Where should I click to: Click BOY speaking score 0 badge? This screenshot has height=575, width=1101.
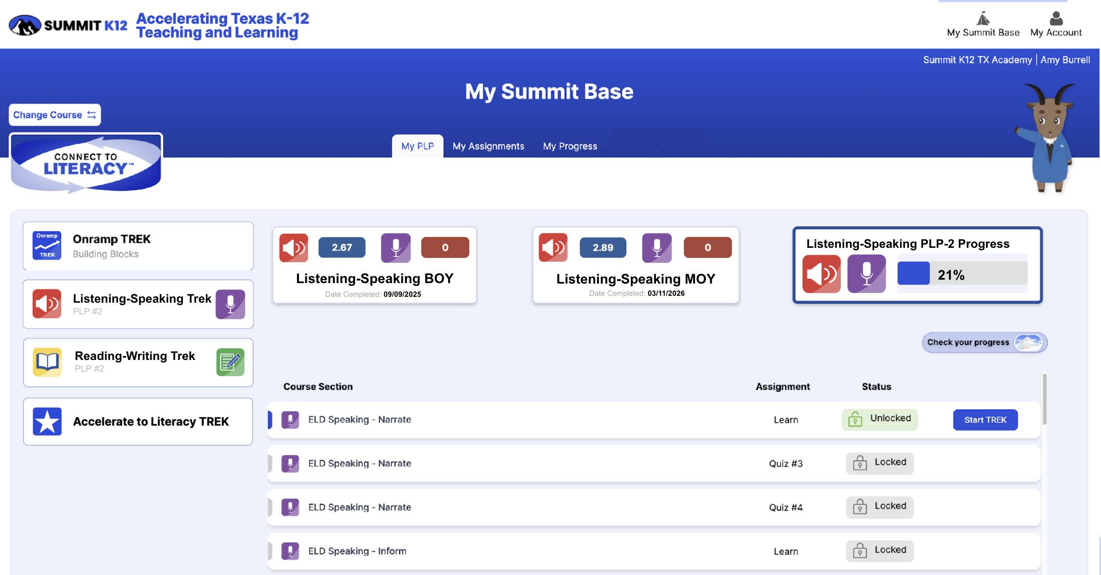pyautogui.click(x=445, y=247)
